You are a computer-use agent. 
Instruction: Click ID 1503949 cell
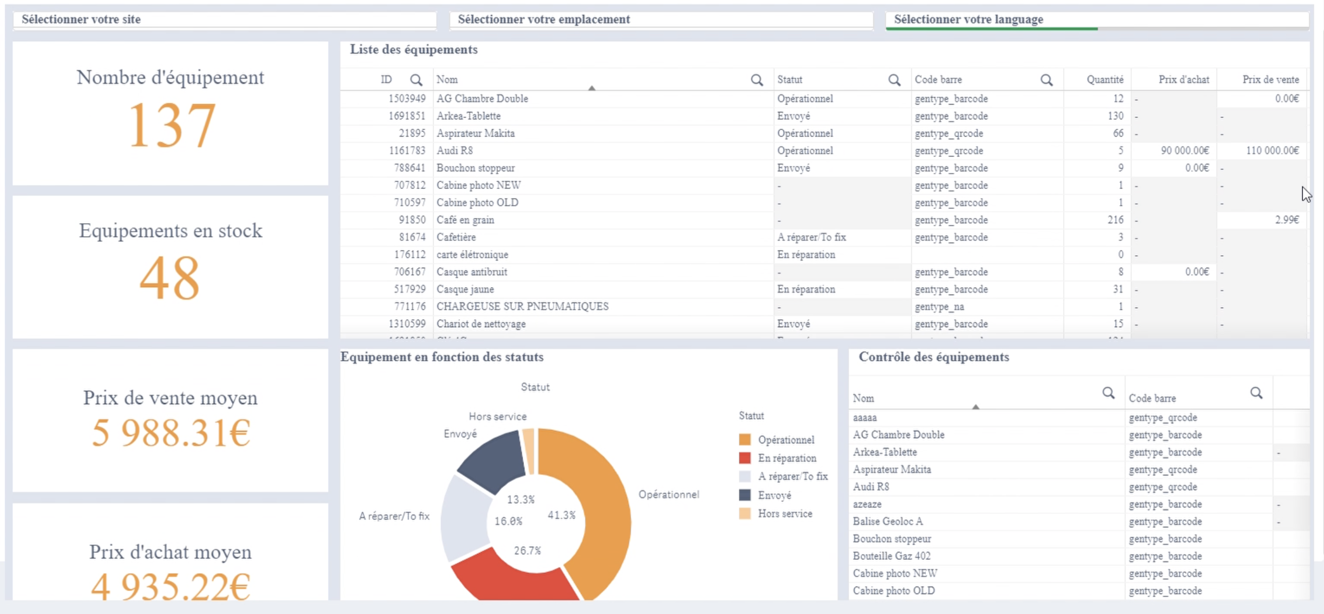[386, 99]
